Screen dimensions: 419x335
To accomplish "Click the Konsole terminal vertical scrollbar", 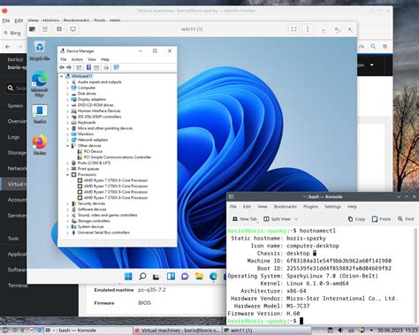I will pyautogui.click(x=415, y=275).
